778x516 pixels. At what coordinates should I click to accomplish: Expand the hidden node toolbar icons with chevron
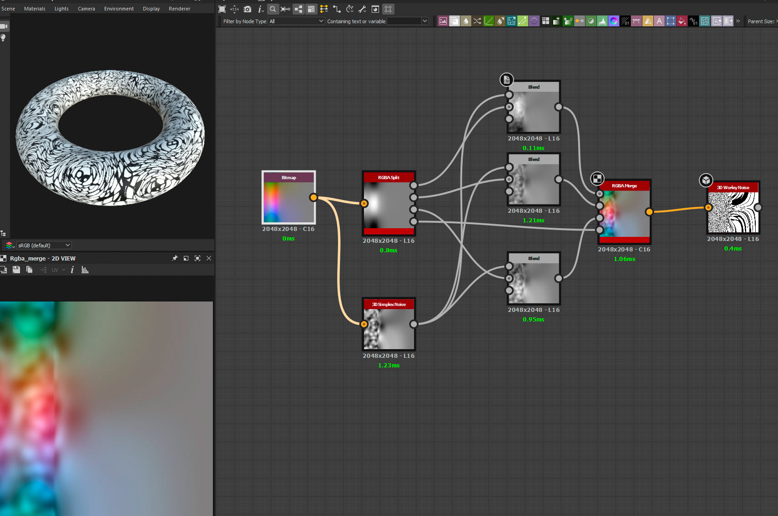[x=738, y=21]
